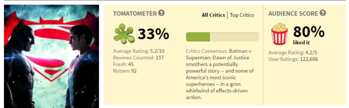Click the User Ratings 122,688 text
Image resolution: width=349 pixels, height=108 pixels.
[293, 59]
